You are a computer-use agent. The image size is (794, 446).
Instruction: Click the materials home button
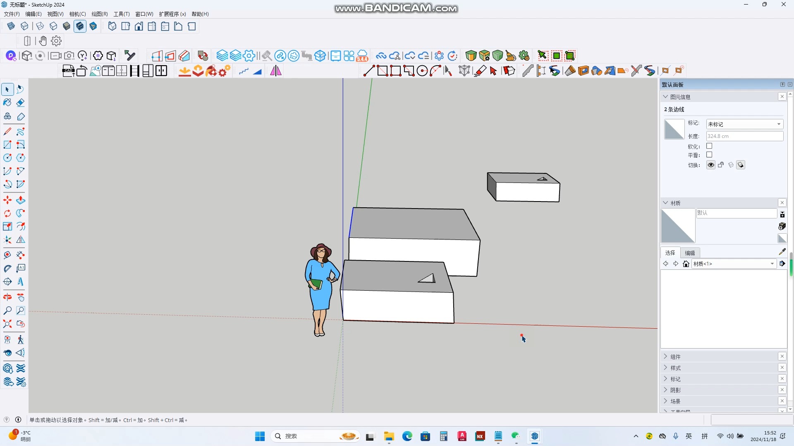click(x=686, y=264)
